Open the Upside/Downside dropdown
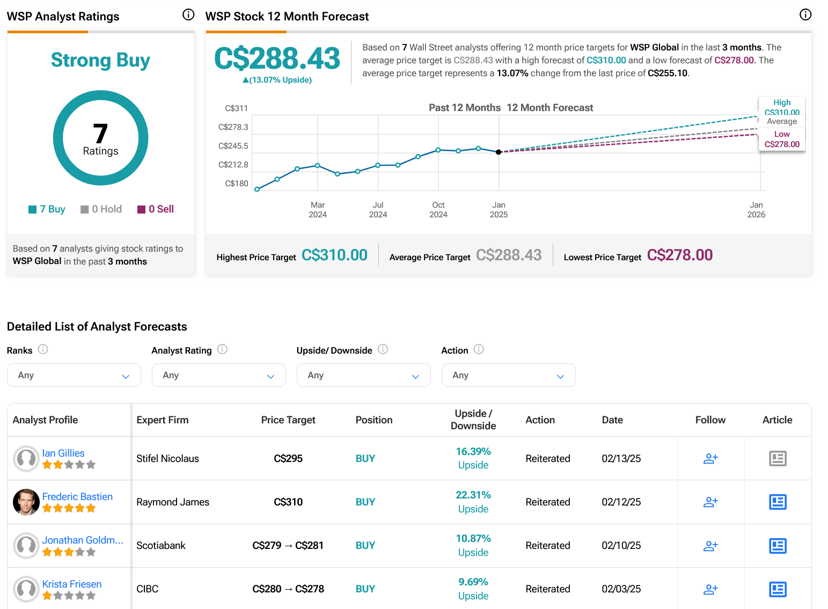Screen dimensions: 828x609 363,375
